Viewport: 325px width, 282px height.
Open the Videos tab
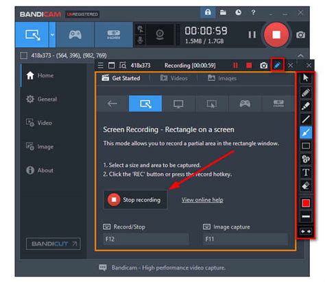(174, 78)
